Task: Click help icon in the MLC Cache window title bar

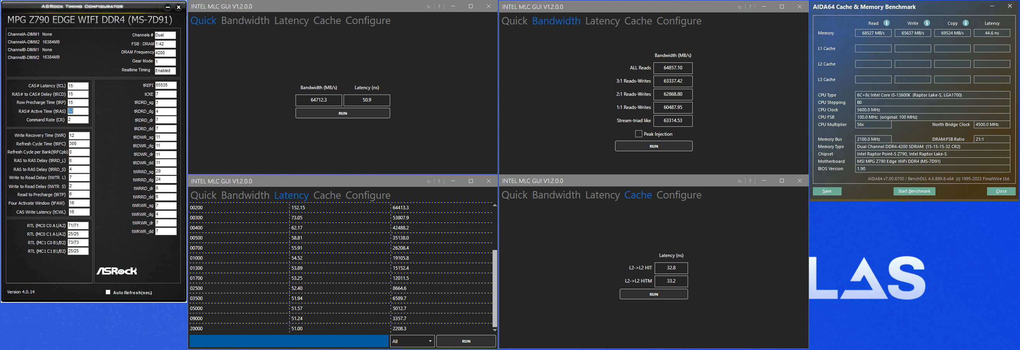Action: 750,181
